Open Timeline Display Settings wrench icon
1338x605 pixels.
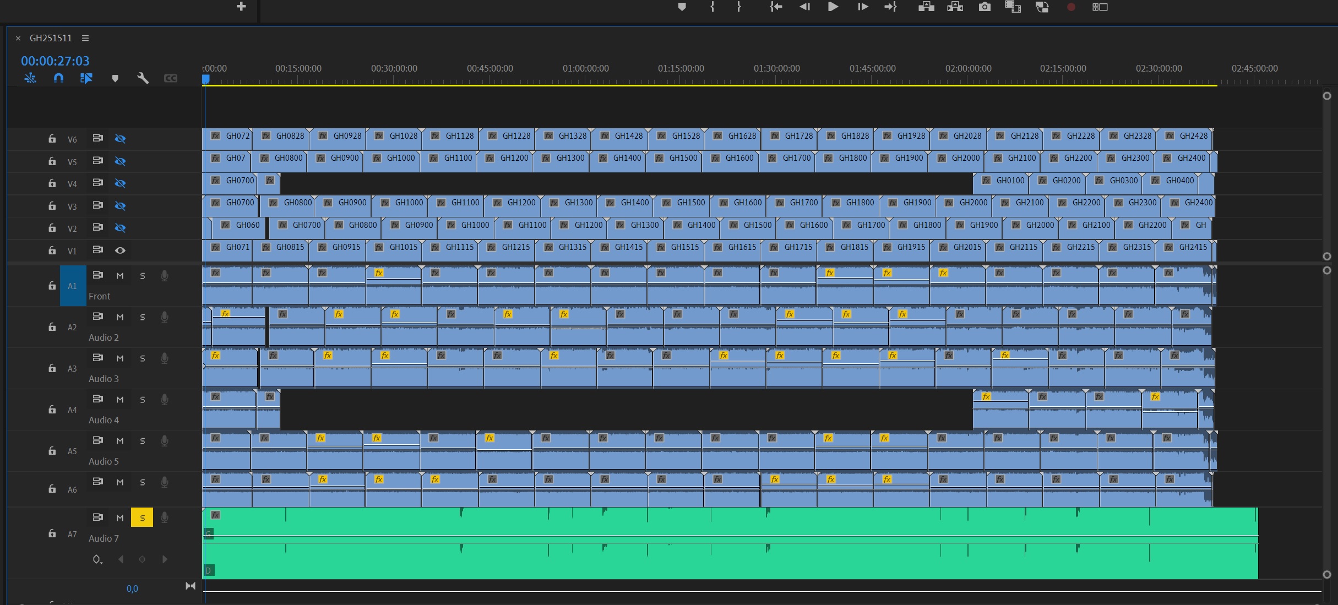143,78
